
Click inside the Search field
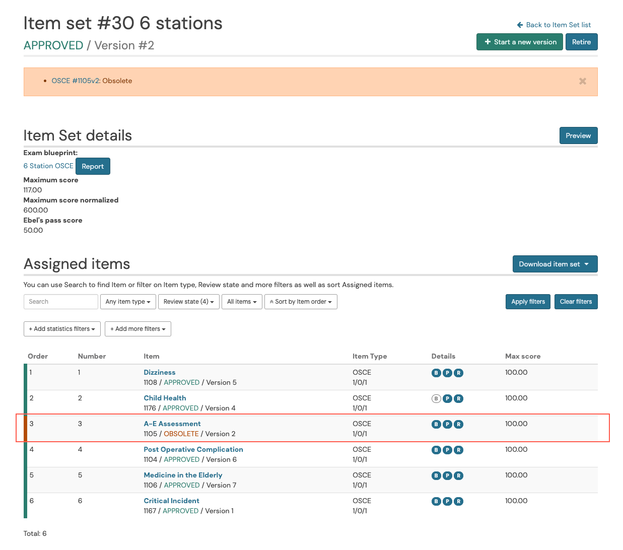point(60,302)
